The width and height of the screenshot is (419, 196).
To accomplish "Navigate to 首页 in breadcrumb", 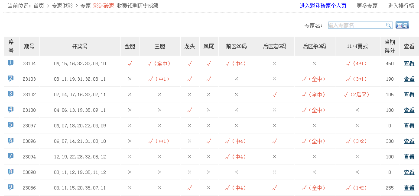I will (x=39, y=6).
